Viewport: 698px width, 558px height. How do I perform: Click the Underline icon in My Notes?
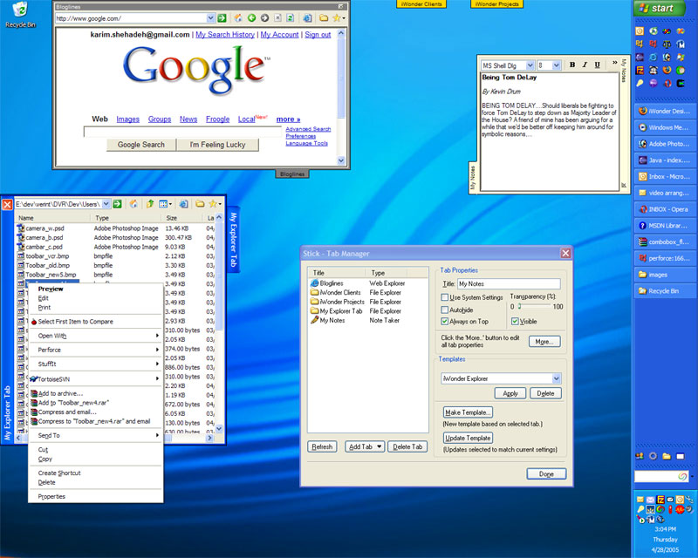[x=597, y=65]
